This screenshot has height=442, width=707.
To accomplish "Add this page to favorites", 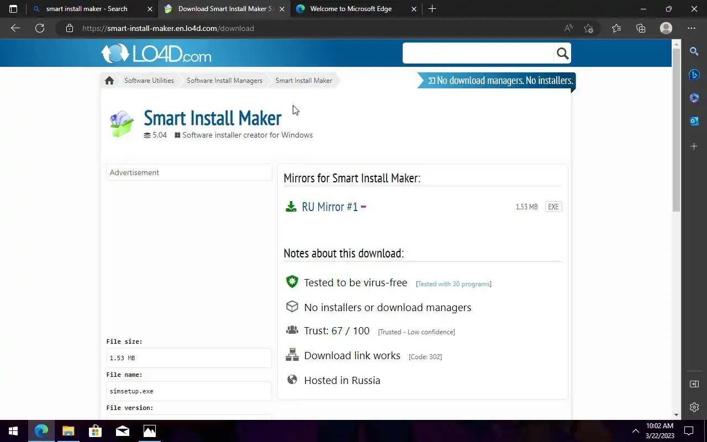I will (x=588, y=28).
